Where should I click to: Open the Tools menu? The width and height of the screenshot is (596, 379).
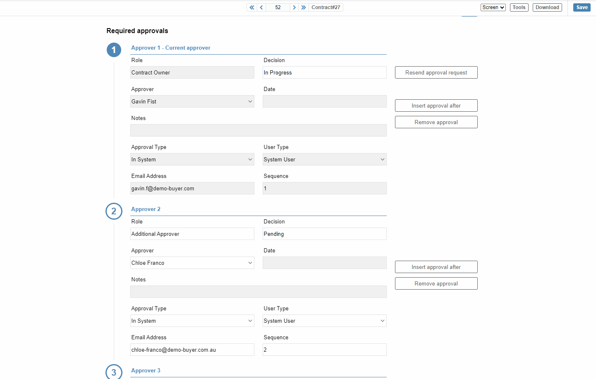pyautogui.click(x=519, y=7)
